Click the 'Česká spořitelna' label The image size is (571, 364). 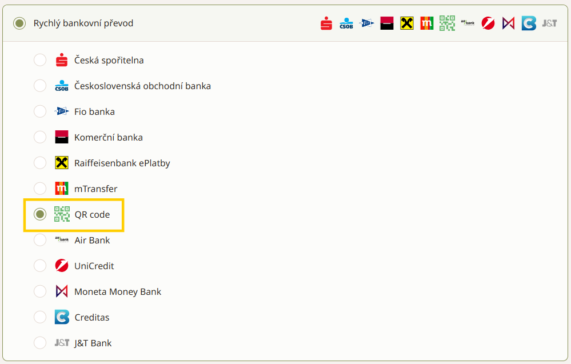[x=109, y=60]
